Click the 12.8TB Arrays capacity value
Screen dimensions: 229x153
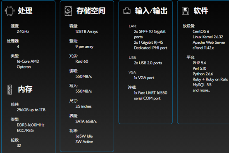pyautogui.click(x=87, y=32)
